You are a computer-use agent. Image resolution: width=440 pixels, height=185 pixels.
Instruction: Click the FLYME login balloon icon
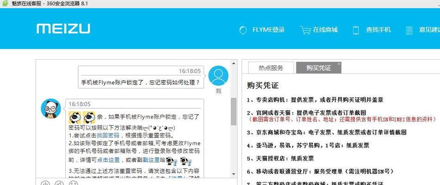pos(243,30)
